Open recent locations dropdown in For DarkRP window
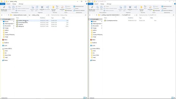Screen dimensions: 176x99 click(95, 15)
